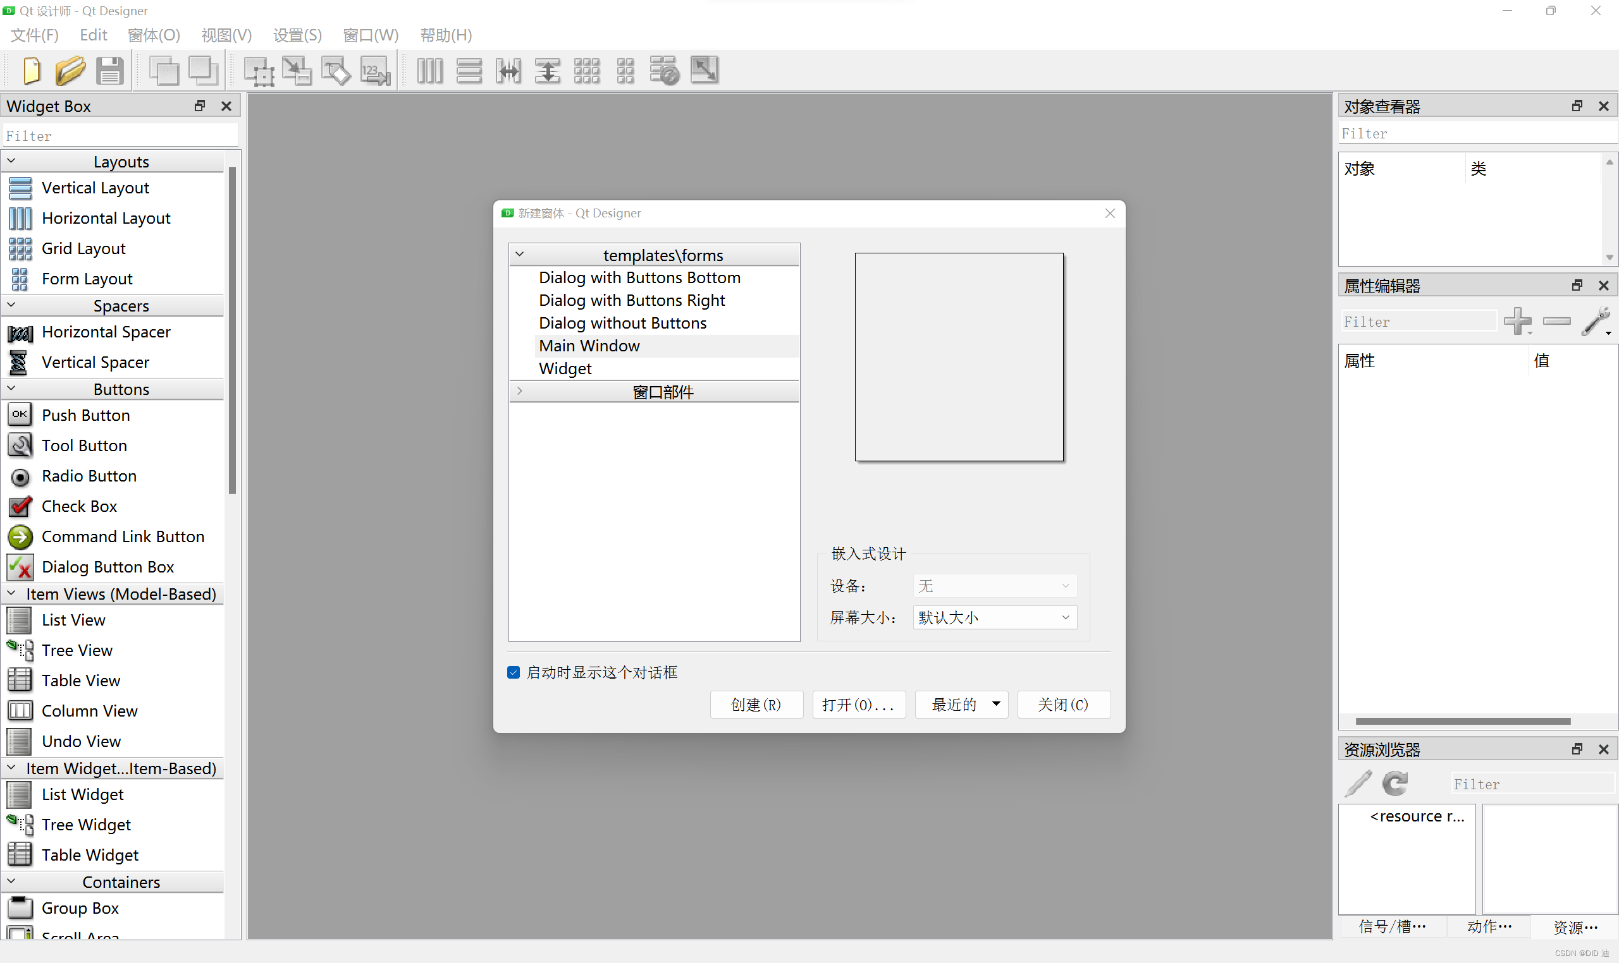Open 视图 menu in Qt Designer
The image size is (1619, 963).
point(226,35)
